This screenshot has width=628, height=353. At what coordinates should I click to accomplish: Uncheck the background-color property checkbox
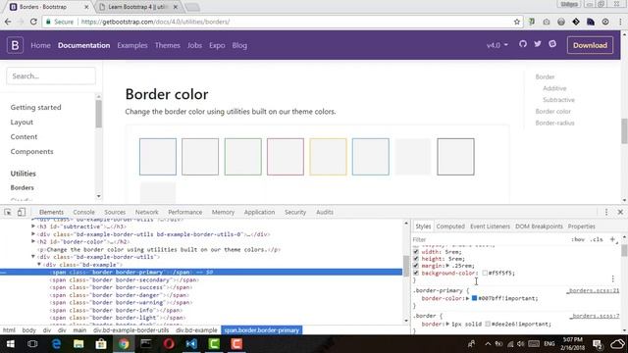pyautogui.click(x=416, y=273)
